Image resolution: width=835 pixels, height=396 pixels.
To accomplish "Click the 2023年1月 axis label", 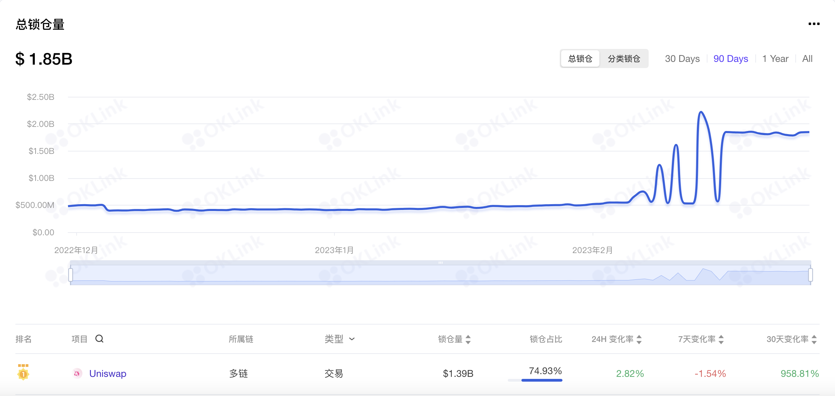I will 334,250.
